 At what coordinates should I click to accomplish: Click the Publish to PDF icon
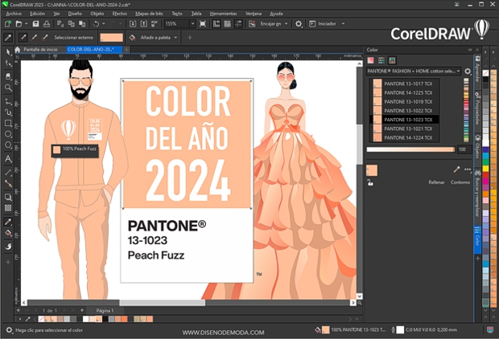[155, 24]
